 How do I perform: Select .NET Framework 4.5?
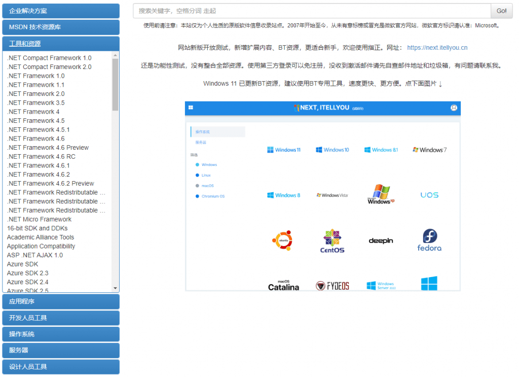point(36,121)
